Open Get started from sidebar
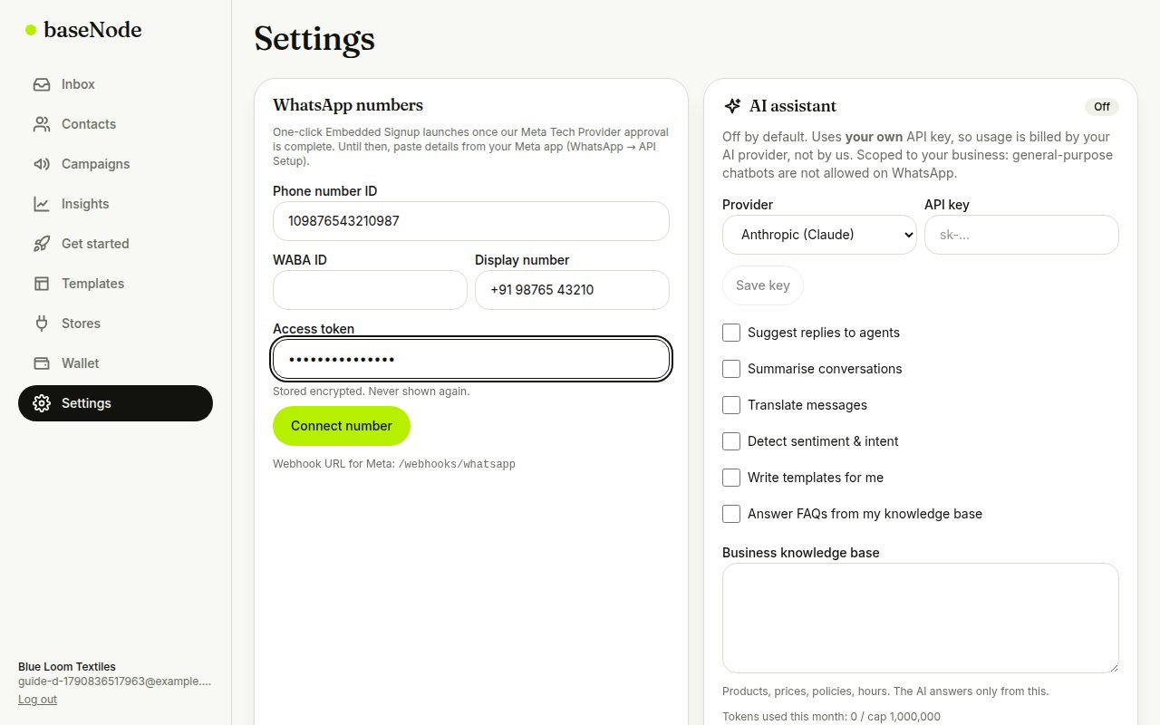This screenshot has width=1160, height=725. [115, 244]
